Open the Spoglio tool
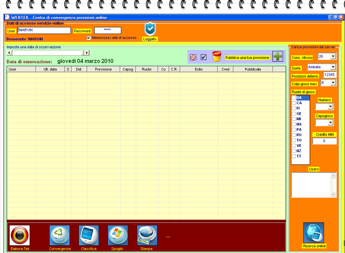345x253 pixels. [x=118, y=235]
